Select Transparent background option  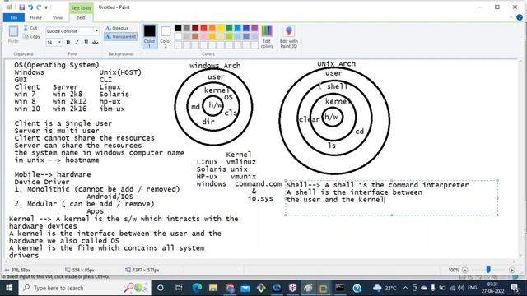point(121,36)
